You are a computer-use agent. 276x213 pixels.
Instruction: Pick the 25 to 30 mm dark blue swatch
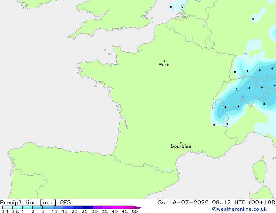point(88,207)
